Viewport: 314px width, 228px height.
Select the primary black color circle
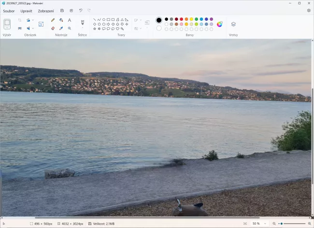point(159,20)
